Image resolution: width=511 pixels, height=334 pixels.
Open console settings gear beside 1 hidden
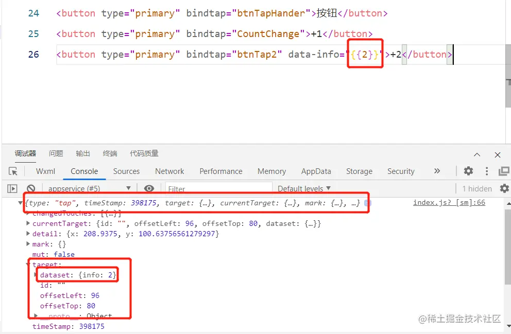pyautogui.click(x=504, y=188)
